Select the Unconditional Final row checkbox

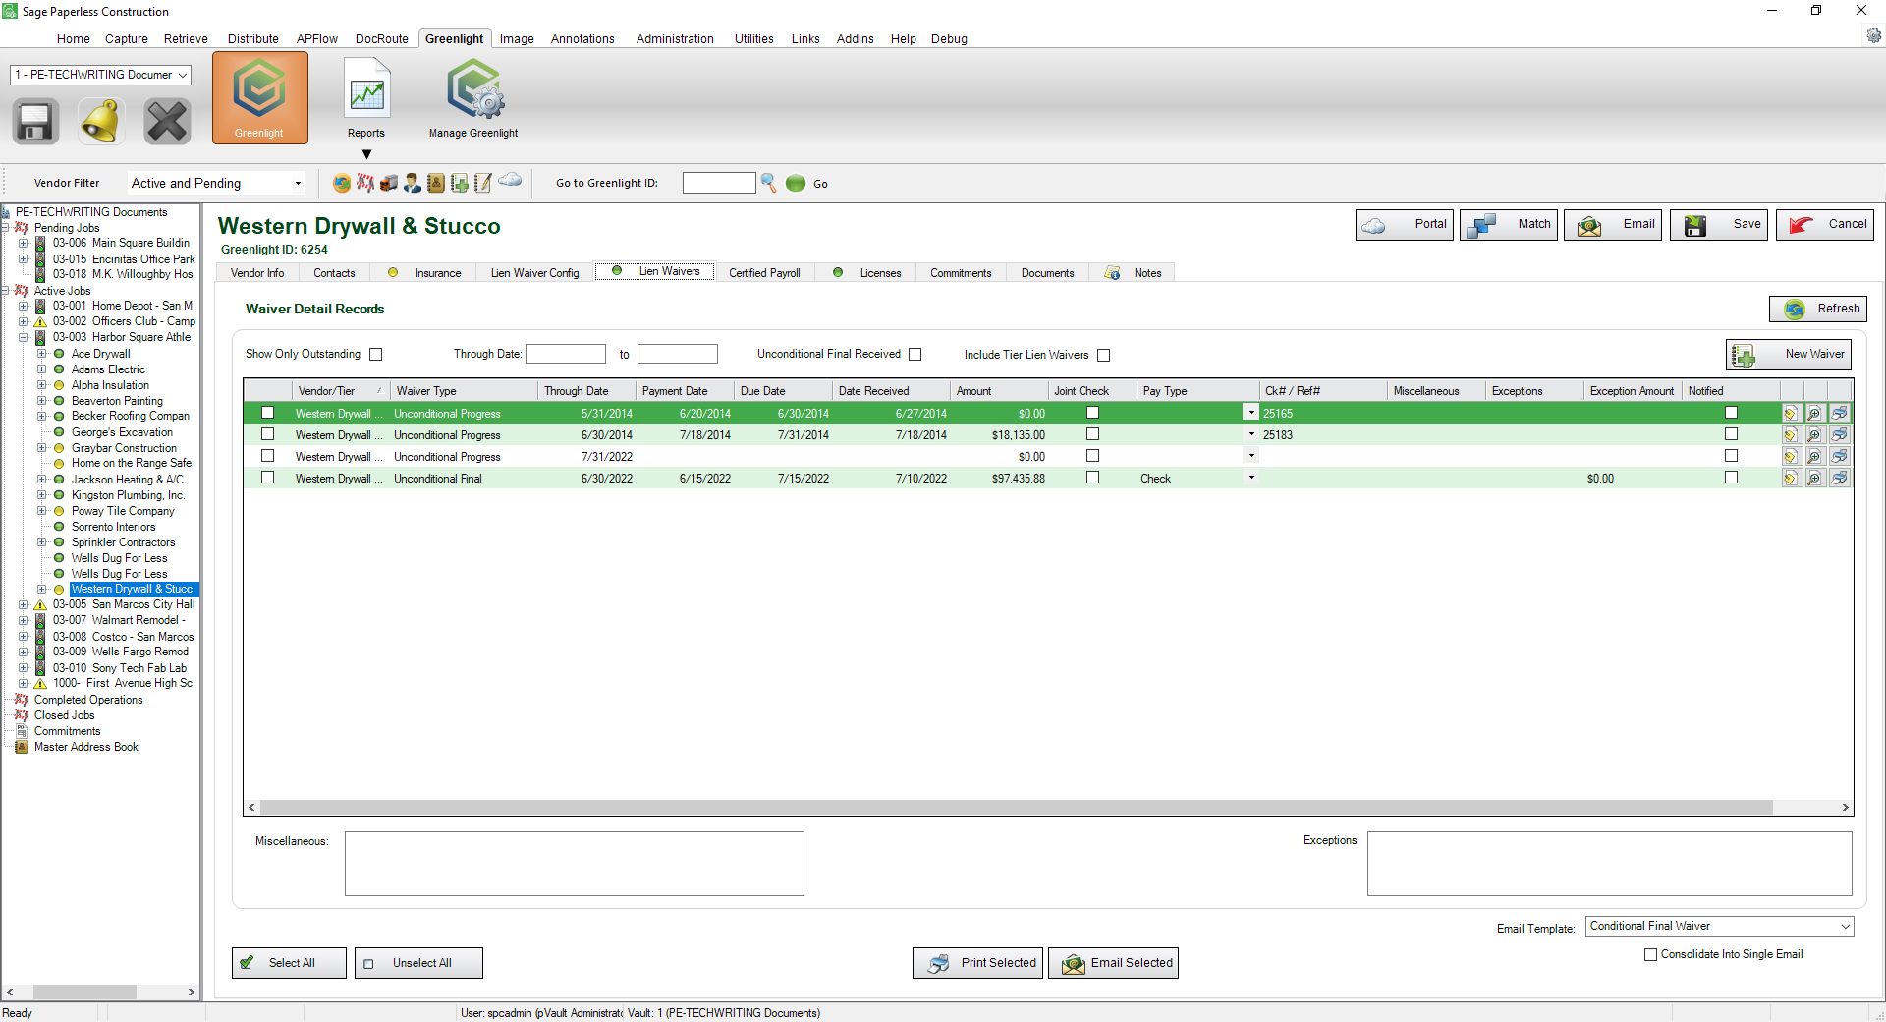[267, 478]
